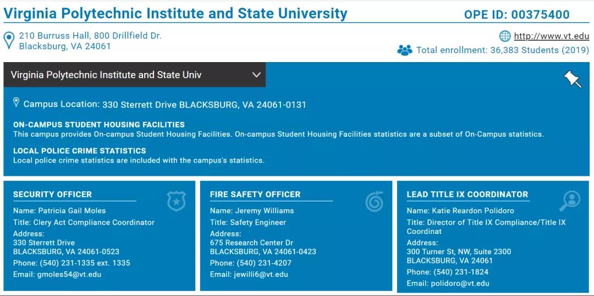
Task: Open the campus selector dropdown
Action: pos(135,75)
